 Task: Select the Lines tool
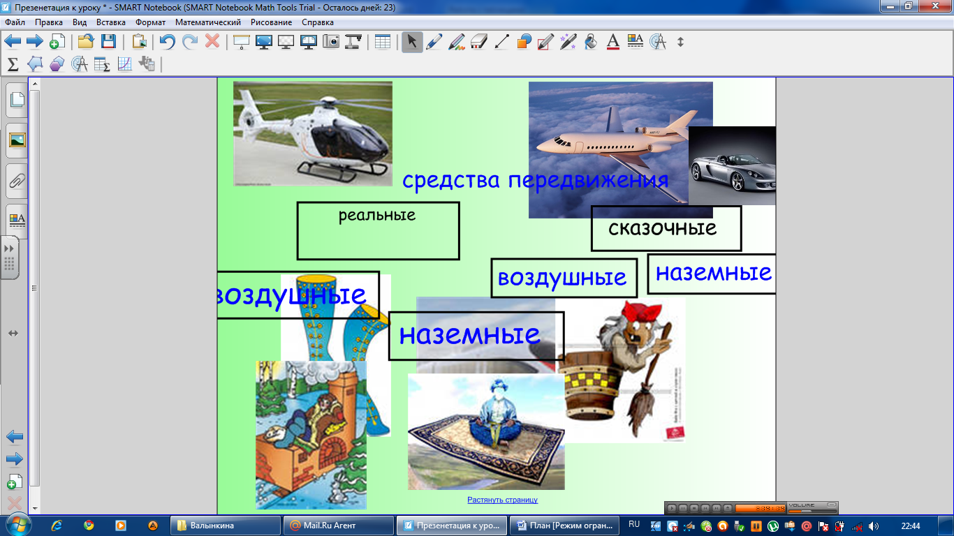[x=501, y=42]
